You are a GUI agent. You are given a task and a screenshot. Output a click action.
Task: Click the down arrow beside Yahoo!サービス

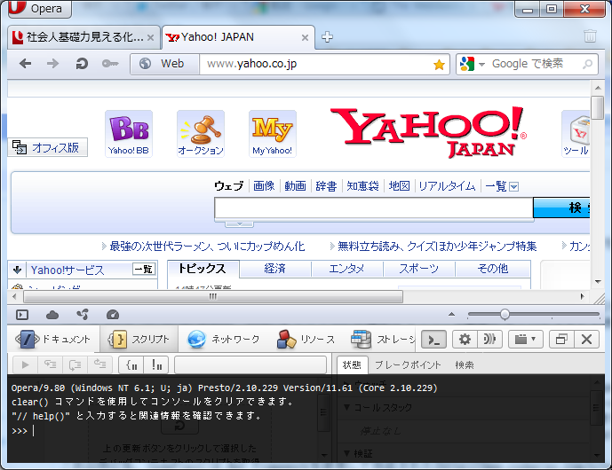pyautogui.click(x=17, y=270)
